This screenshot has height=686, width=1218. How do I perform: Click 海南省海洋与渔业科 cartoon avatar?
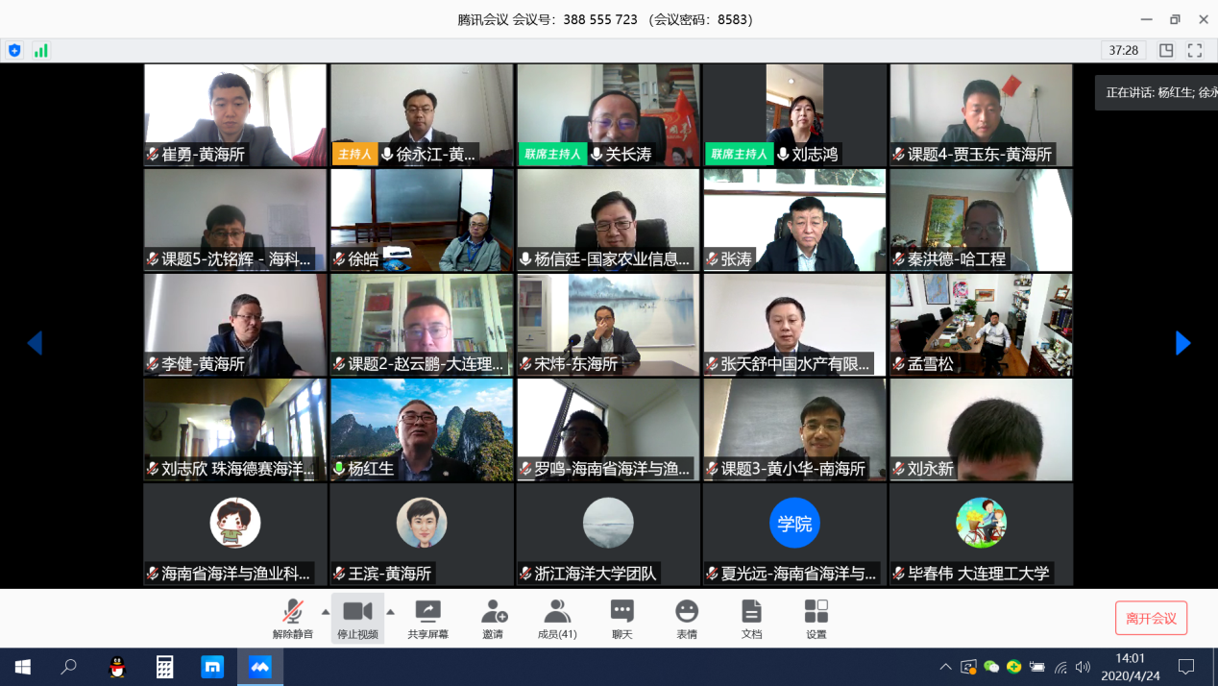pos(235,523)
